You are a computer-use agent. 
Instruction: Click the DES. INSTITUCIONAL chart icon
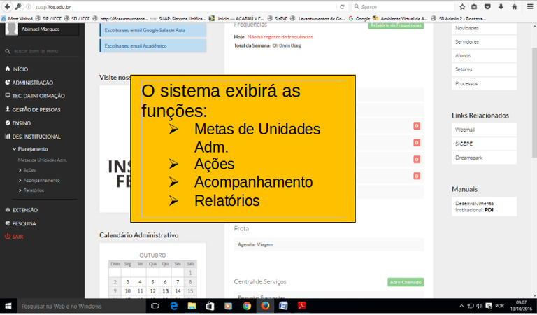click(x=7, y=136)
